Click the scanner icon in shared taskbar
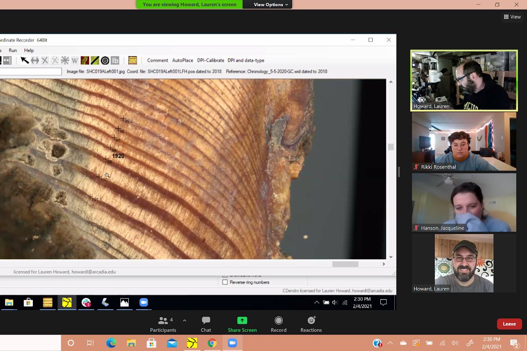This screenshot has height=351, width=527. [x=105, y=302]
